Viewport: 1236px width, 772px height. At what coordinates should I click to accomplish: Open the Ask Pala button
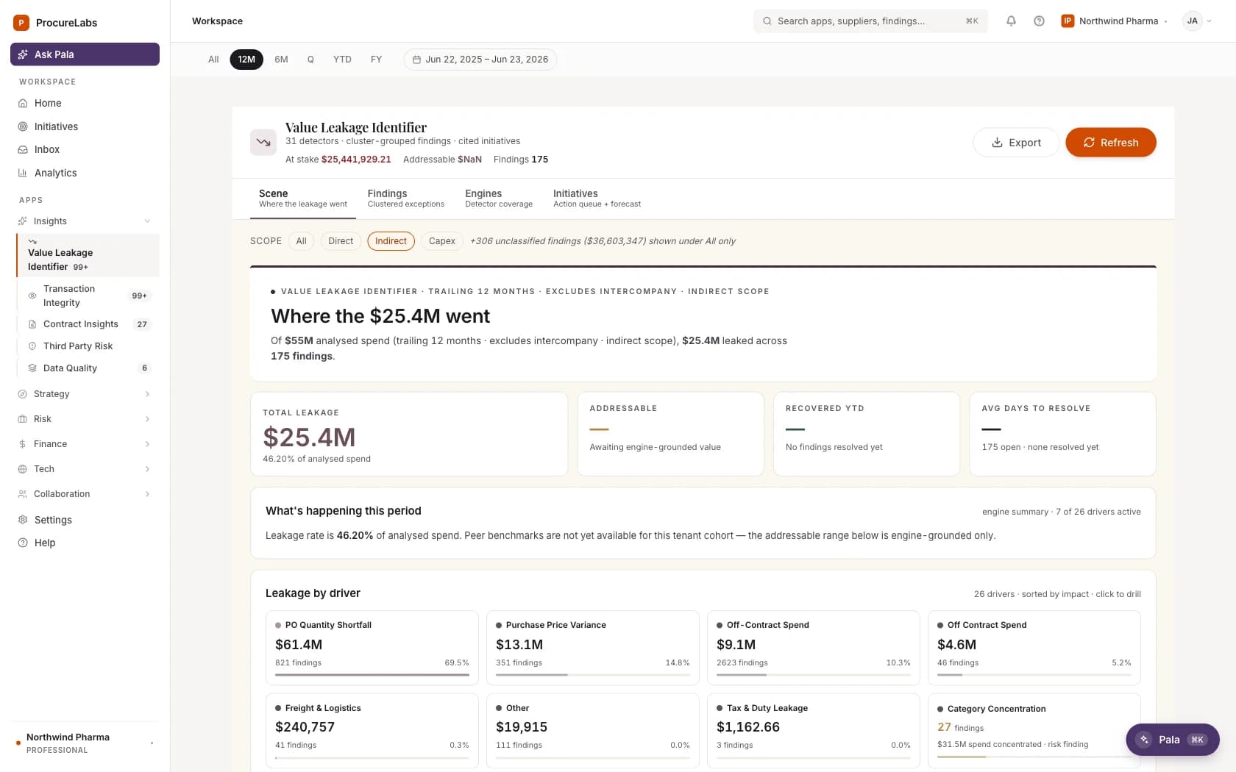85,54
